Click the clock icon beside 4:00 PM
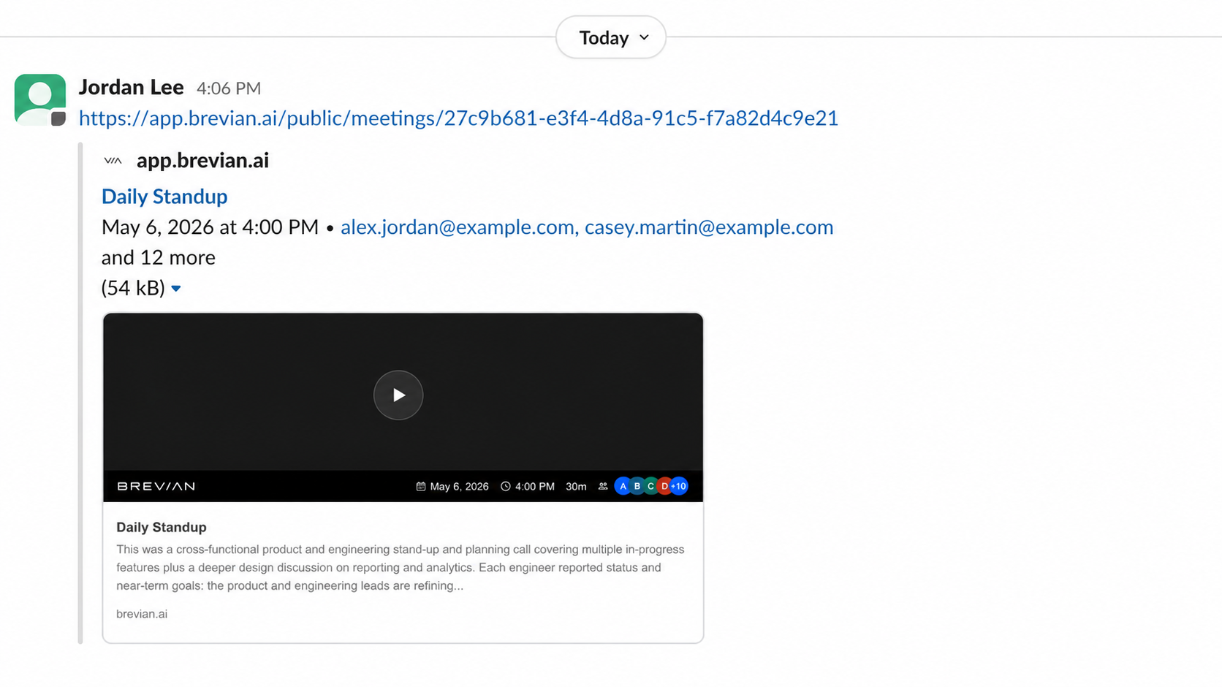Viewport: 1222px width, 687px height. (x=505, y=487)
